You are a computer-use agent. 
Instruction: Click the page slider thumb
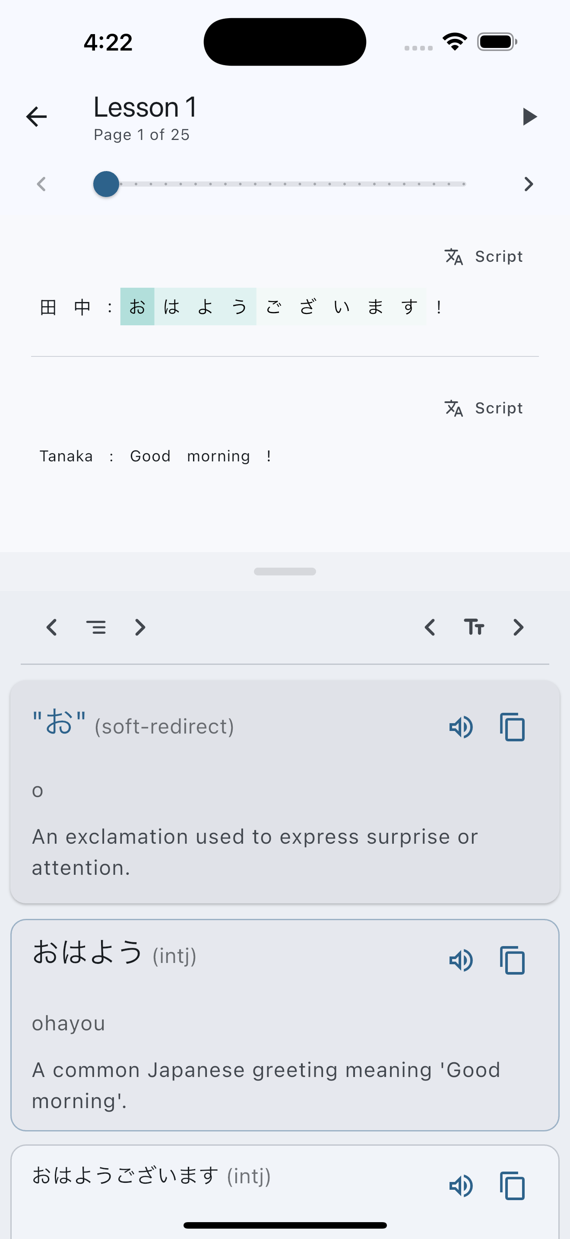[x=106, y=184]
